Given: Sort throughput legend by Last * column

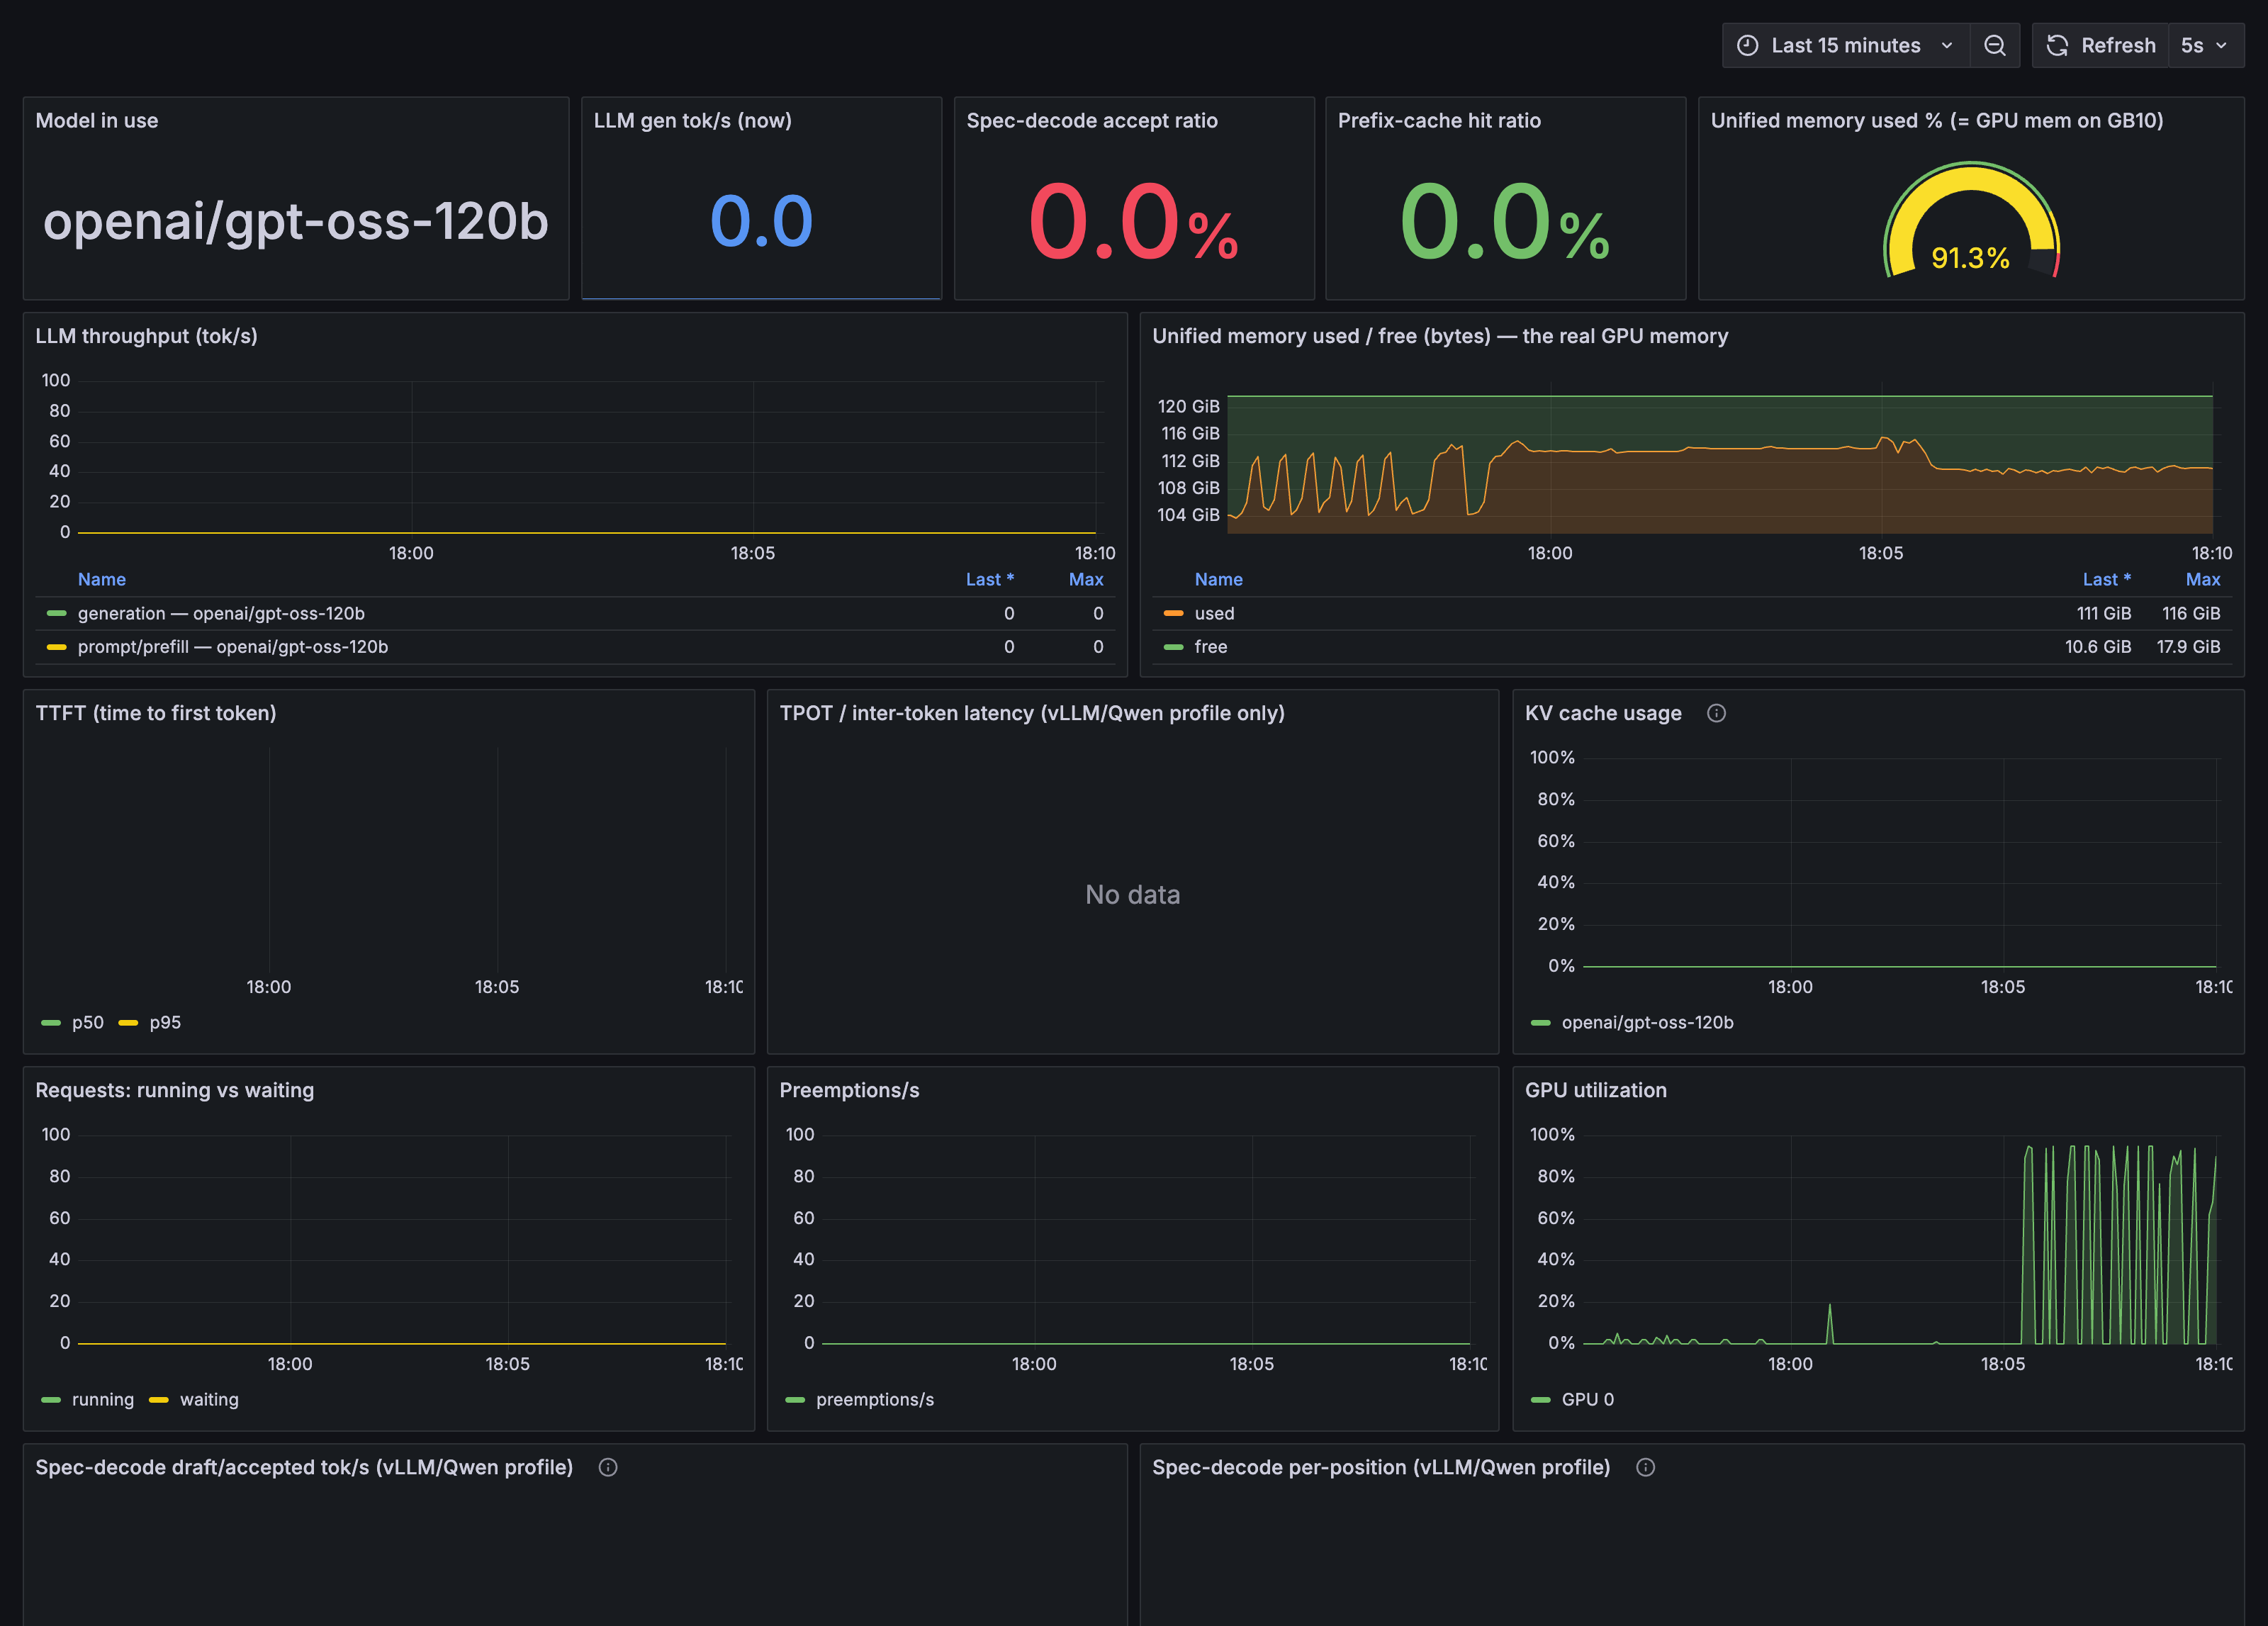Looking at the screenshot, I should [989, 579].
